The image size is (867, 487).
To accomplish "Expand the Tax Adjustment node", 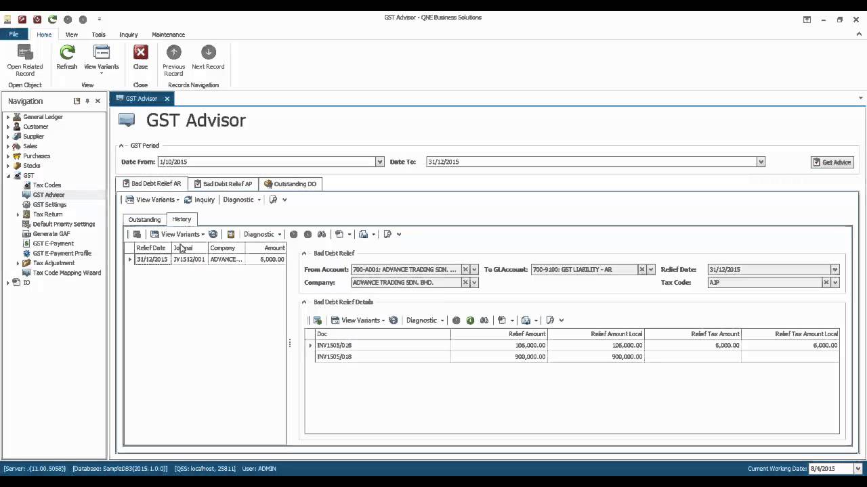I will click(x=18, y=263).
